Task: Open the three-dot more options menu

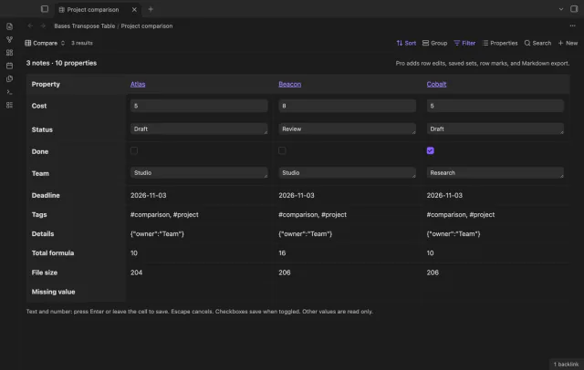Action: pyautogui.click(x=572, y=26)
